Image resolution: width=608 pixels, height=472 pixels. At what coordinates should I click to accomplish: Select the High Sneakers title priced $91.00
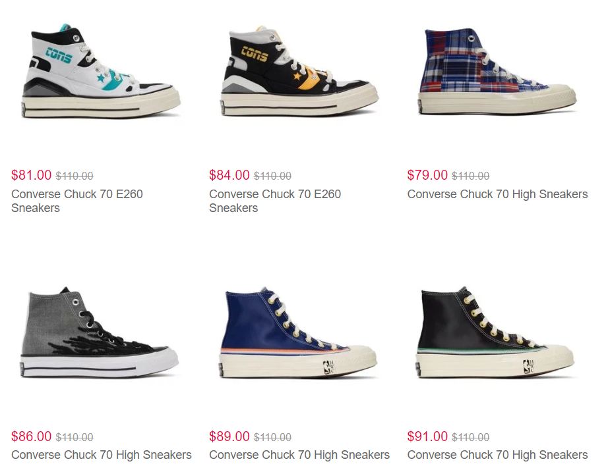pos(497,455)
